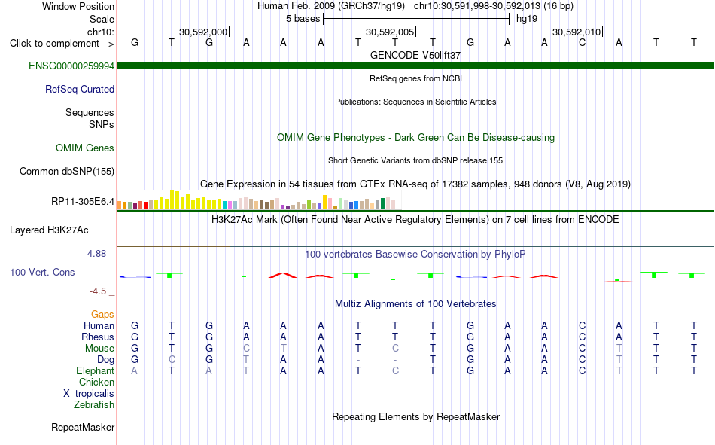715x445 pixels.
Task: Click the 30,592,010 position marker
Action: coord(577,32)
